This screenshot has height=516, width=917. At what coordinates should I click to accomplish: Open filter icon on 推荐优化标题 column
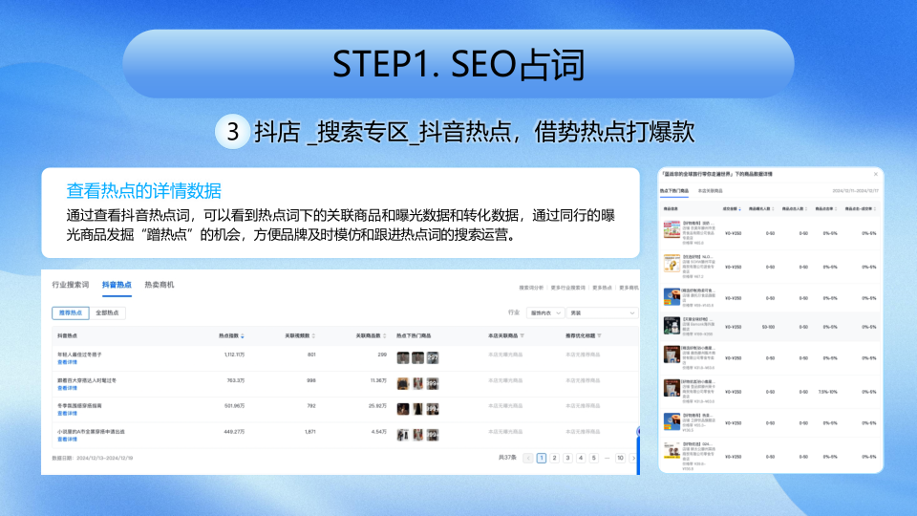[x=600, y=335]
